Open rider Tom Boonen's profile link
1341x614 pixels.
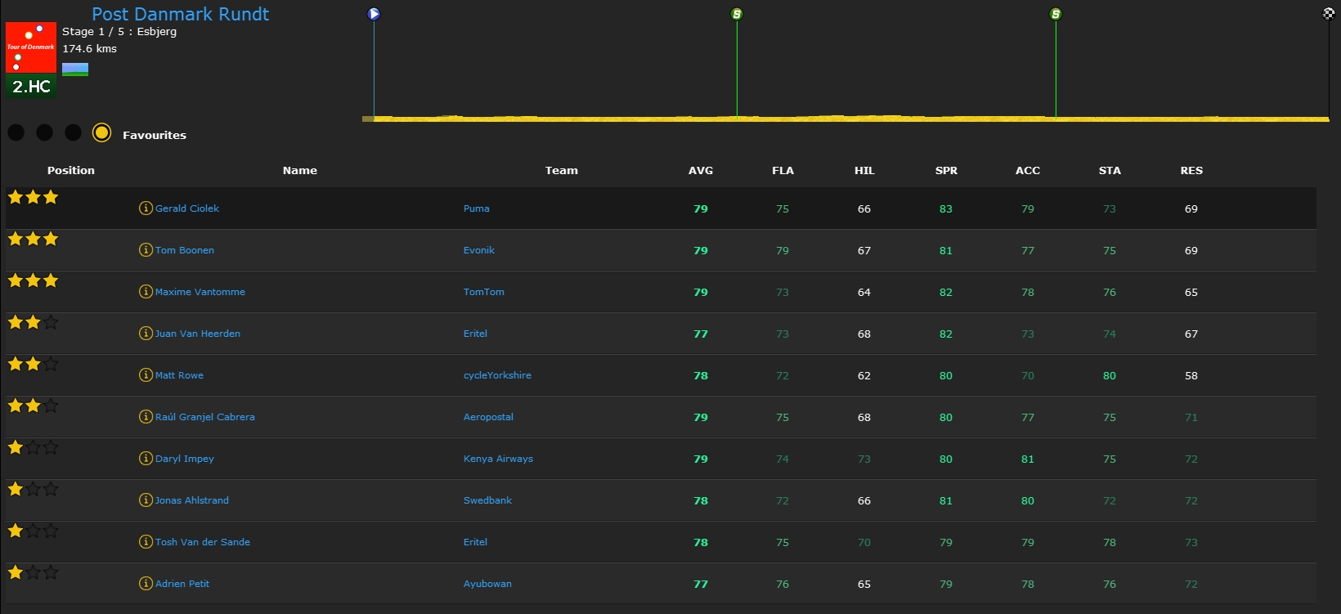coord(185,250)
